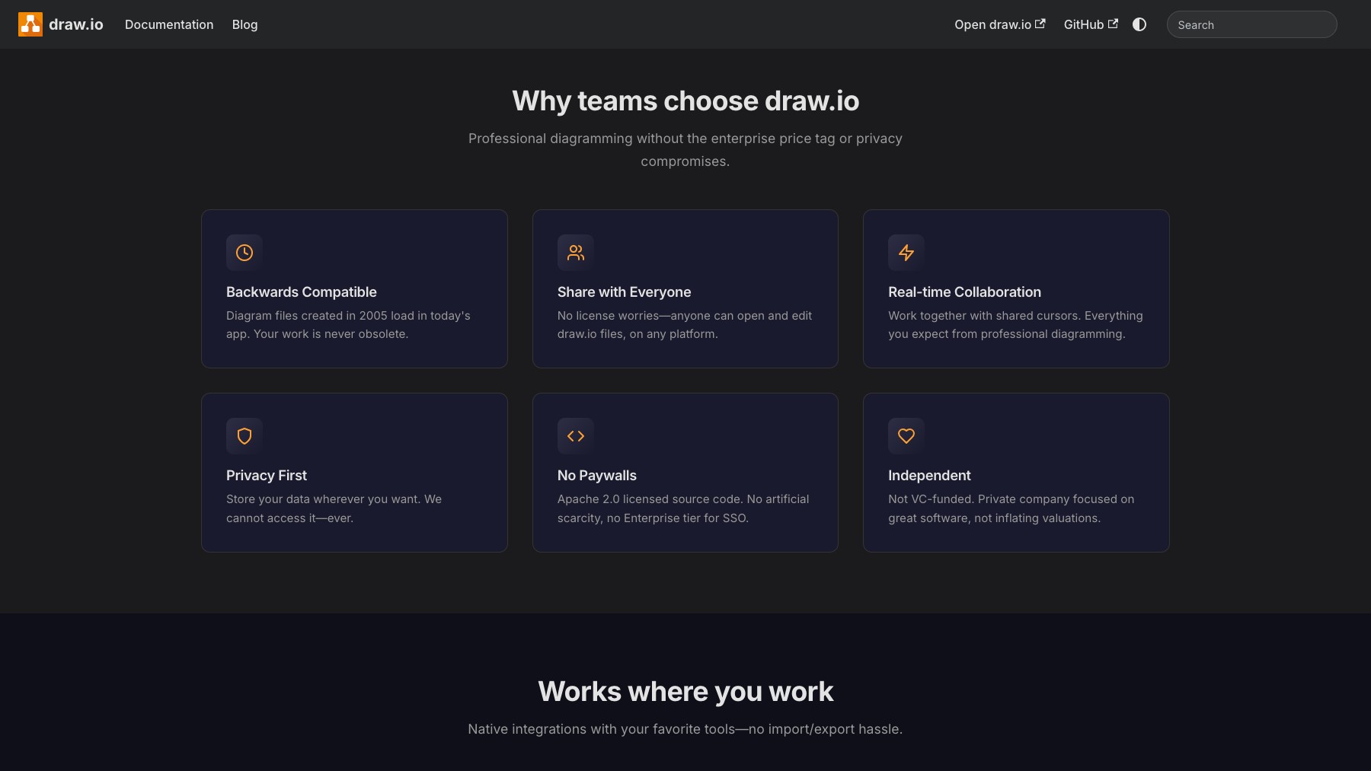
Task: Click text 'Not VC-funded. Private company focused on'
Action: pos(1011,499)
